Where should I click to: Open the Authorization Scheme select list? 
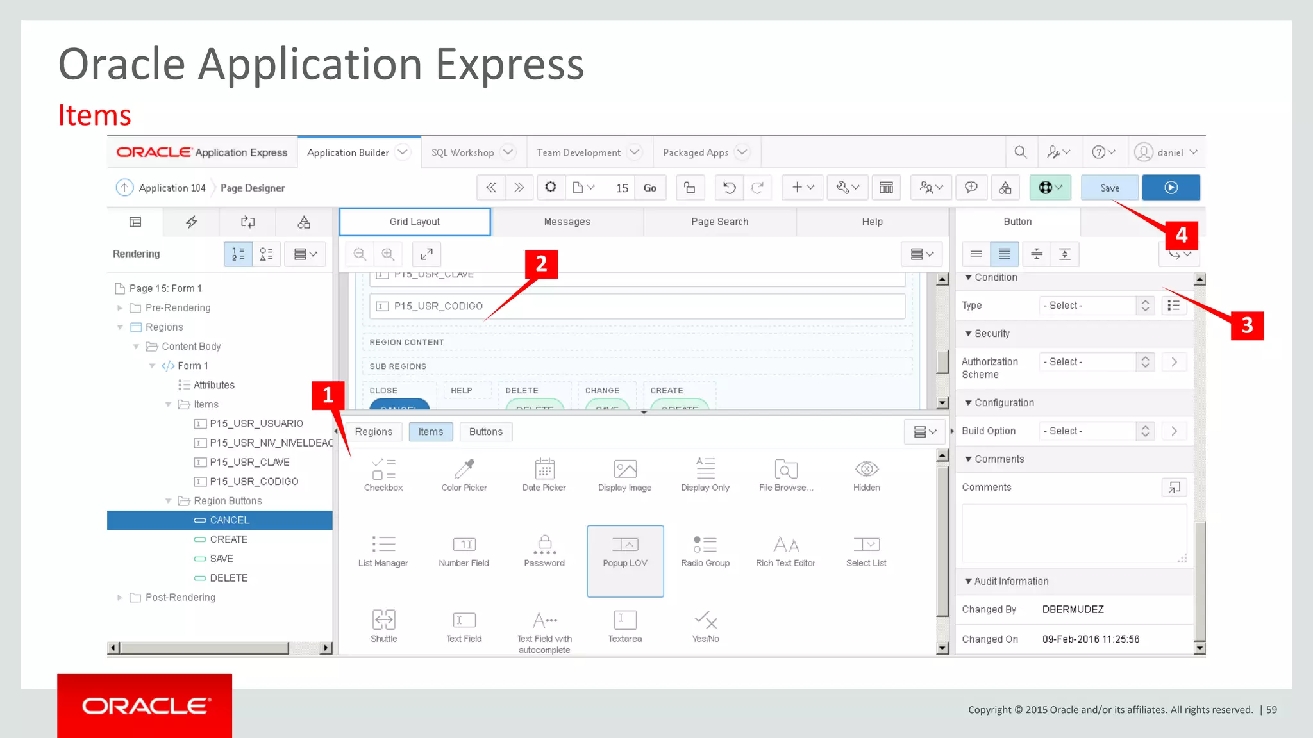point(1096,362)
